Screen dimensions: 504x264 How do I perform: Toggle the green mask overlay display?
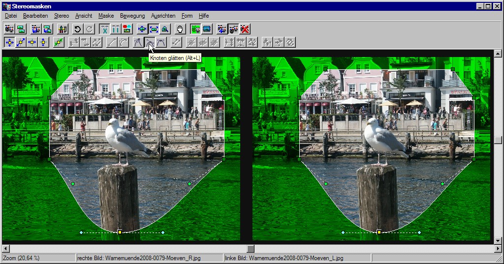pyautogui.click(x=195, y=29)
